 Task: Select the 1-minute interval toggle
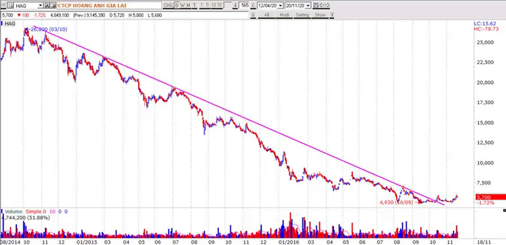click(202, 6)
